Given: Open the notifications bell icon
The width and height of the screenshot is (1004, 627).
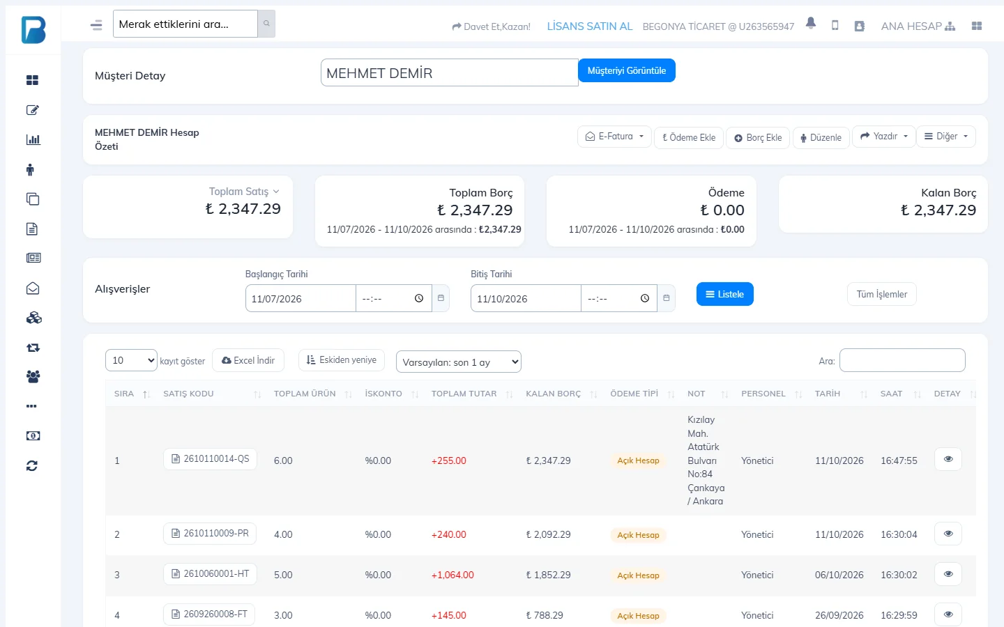Looking at the screenshot, I should click(811, 24).
